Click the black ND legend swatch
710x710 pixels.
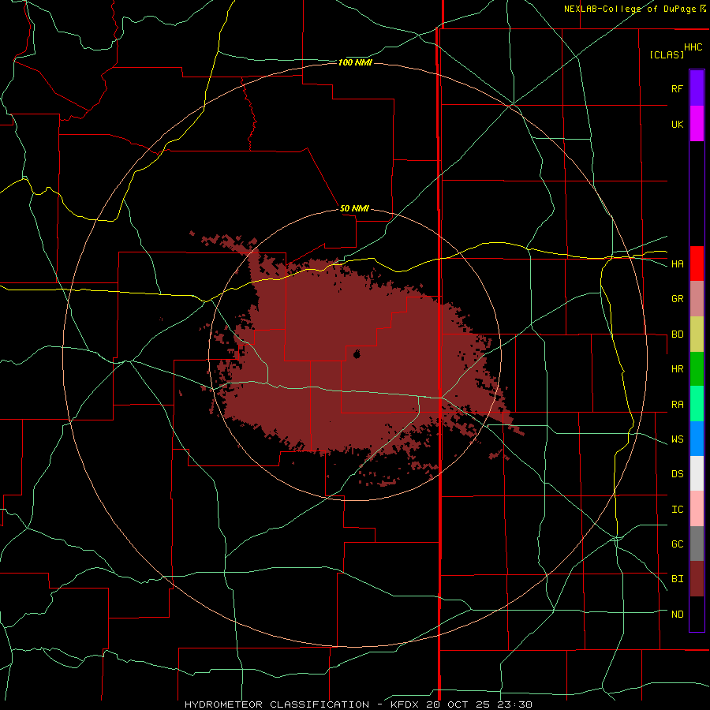(697, 614)
